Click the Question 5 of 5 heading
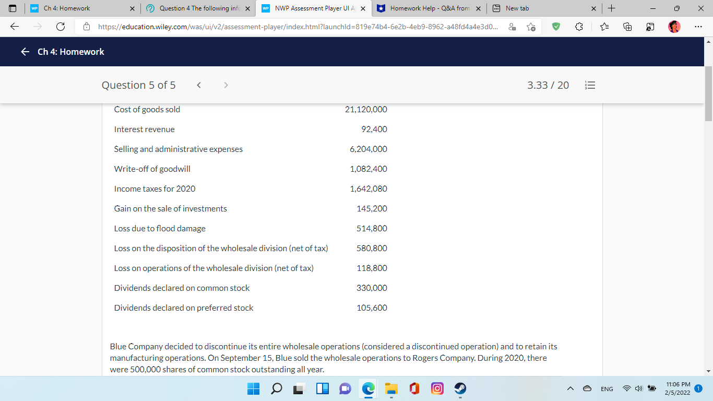Screen dimensions: 713x401 coord(139,85)
